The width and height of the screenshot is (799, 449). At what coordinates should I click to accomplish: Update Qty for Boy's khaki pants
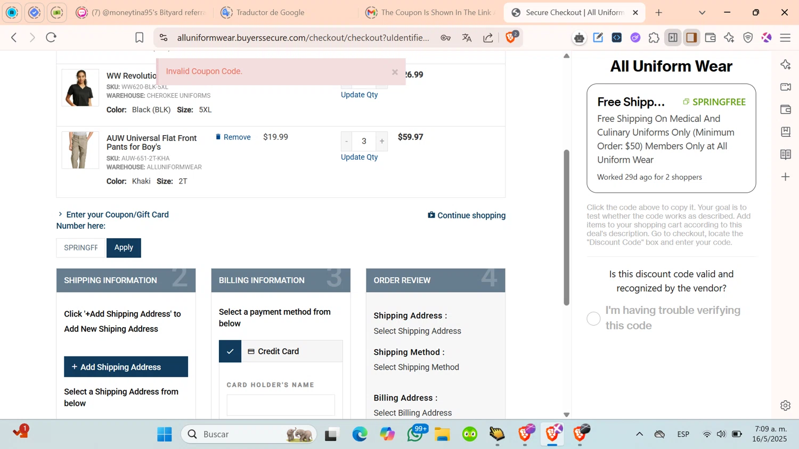tap(359, 157)
